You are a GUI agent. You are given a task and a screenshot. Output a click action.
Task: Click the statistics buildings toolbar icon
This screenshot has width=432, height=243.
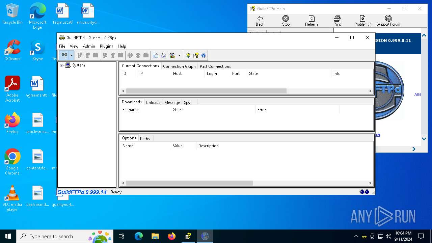[164, 55]
